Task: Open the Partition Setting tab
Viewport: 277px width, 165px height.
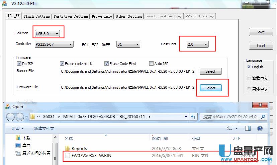Action: tap(71, 16)
